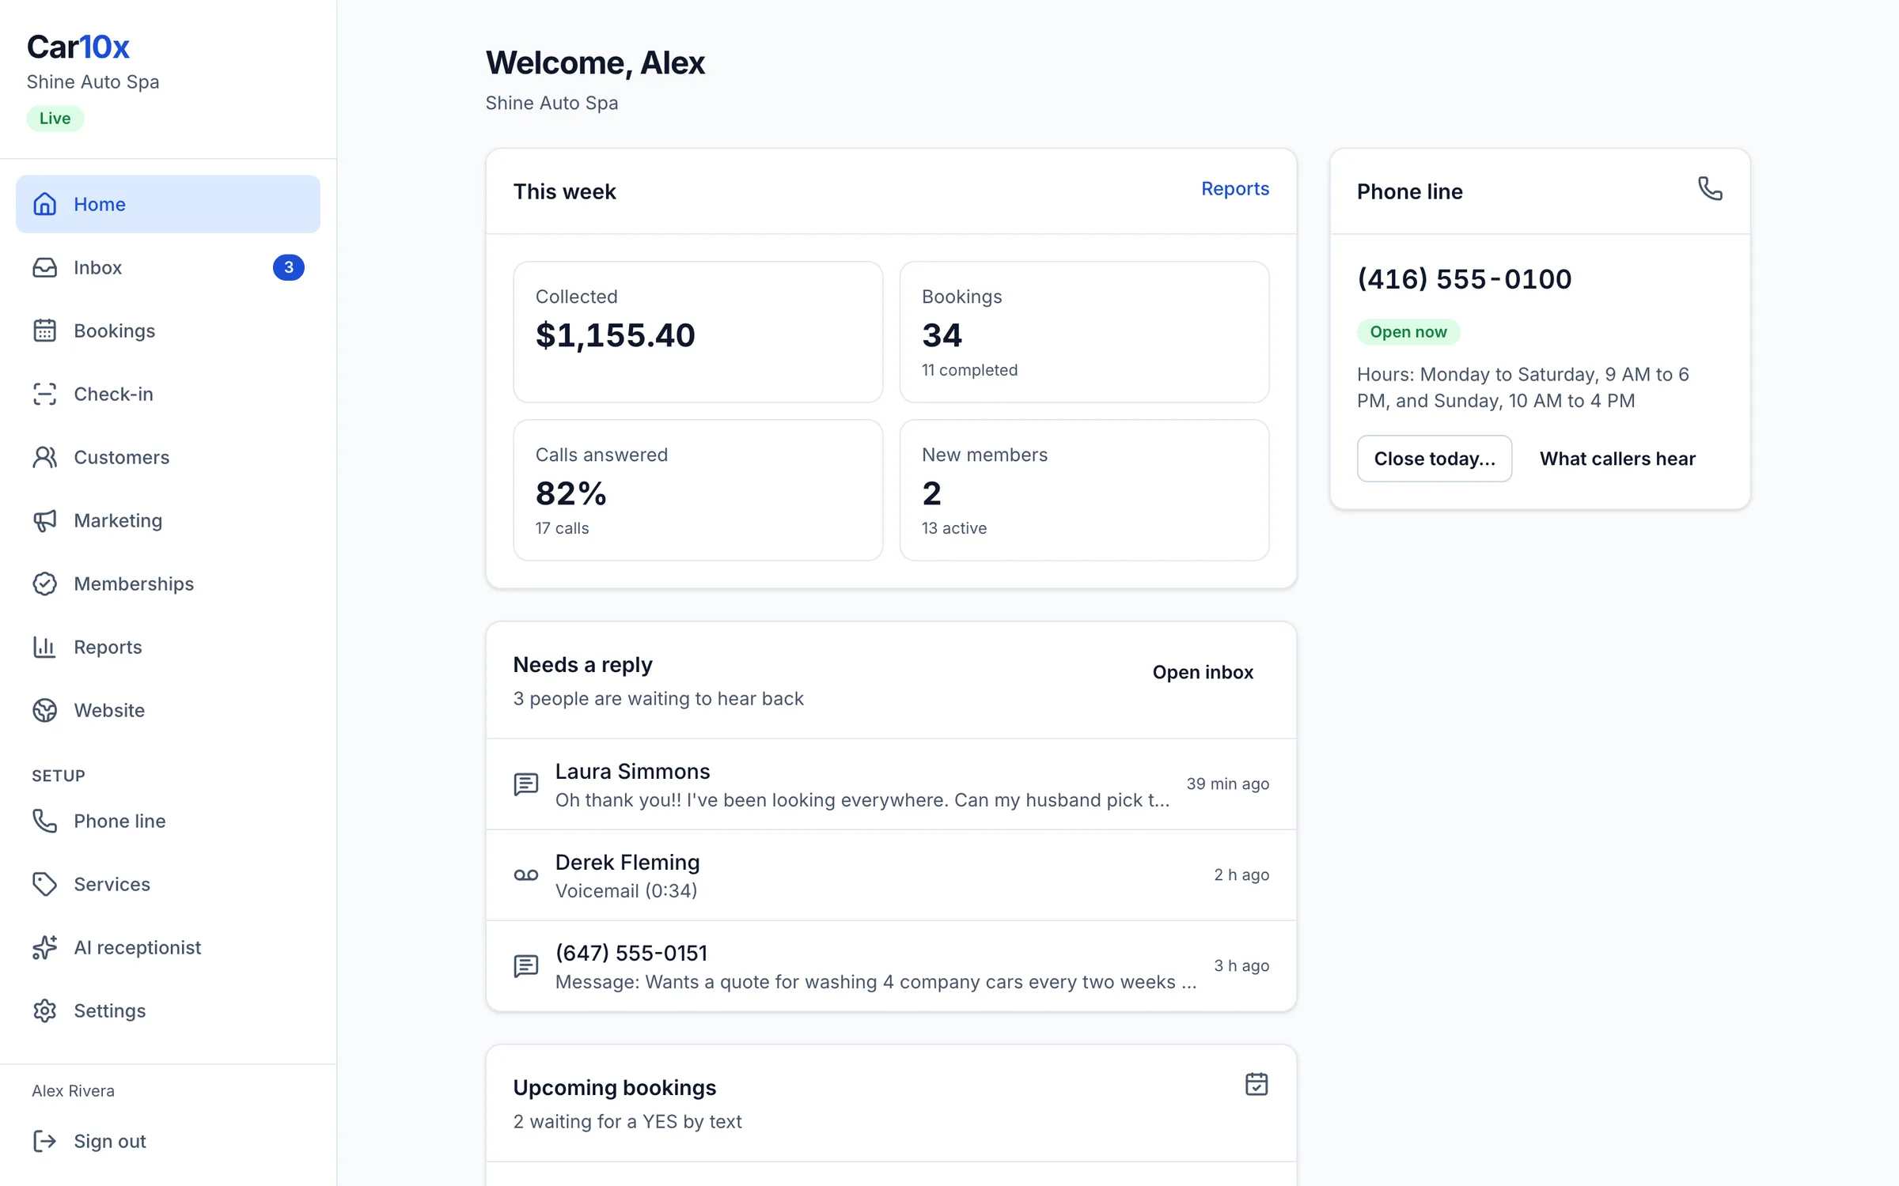Click the Bookings calendar icon in sidebar
This screenshot has width=1899, height=1186.
click(x=44, y=330)
